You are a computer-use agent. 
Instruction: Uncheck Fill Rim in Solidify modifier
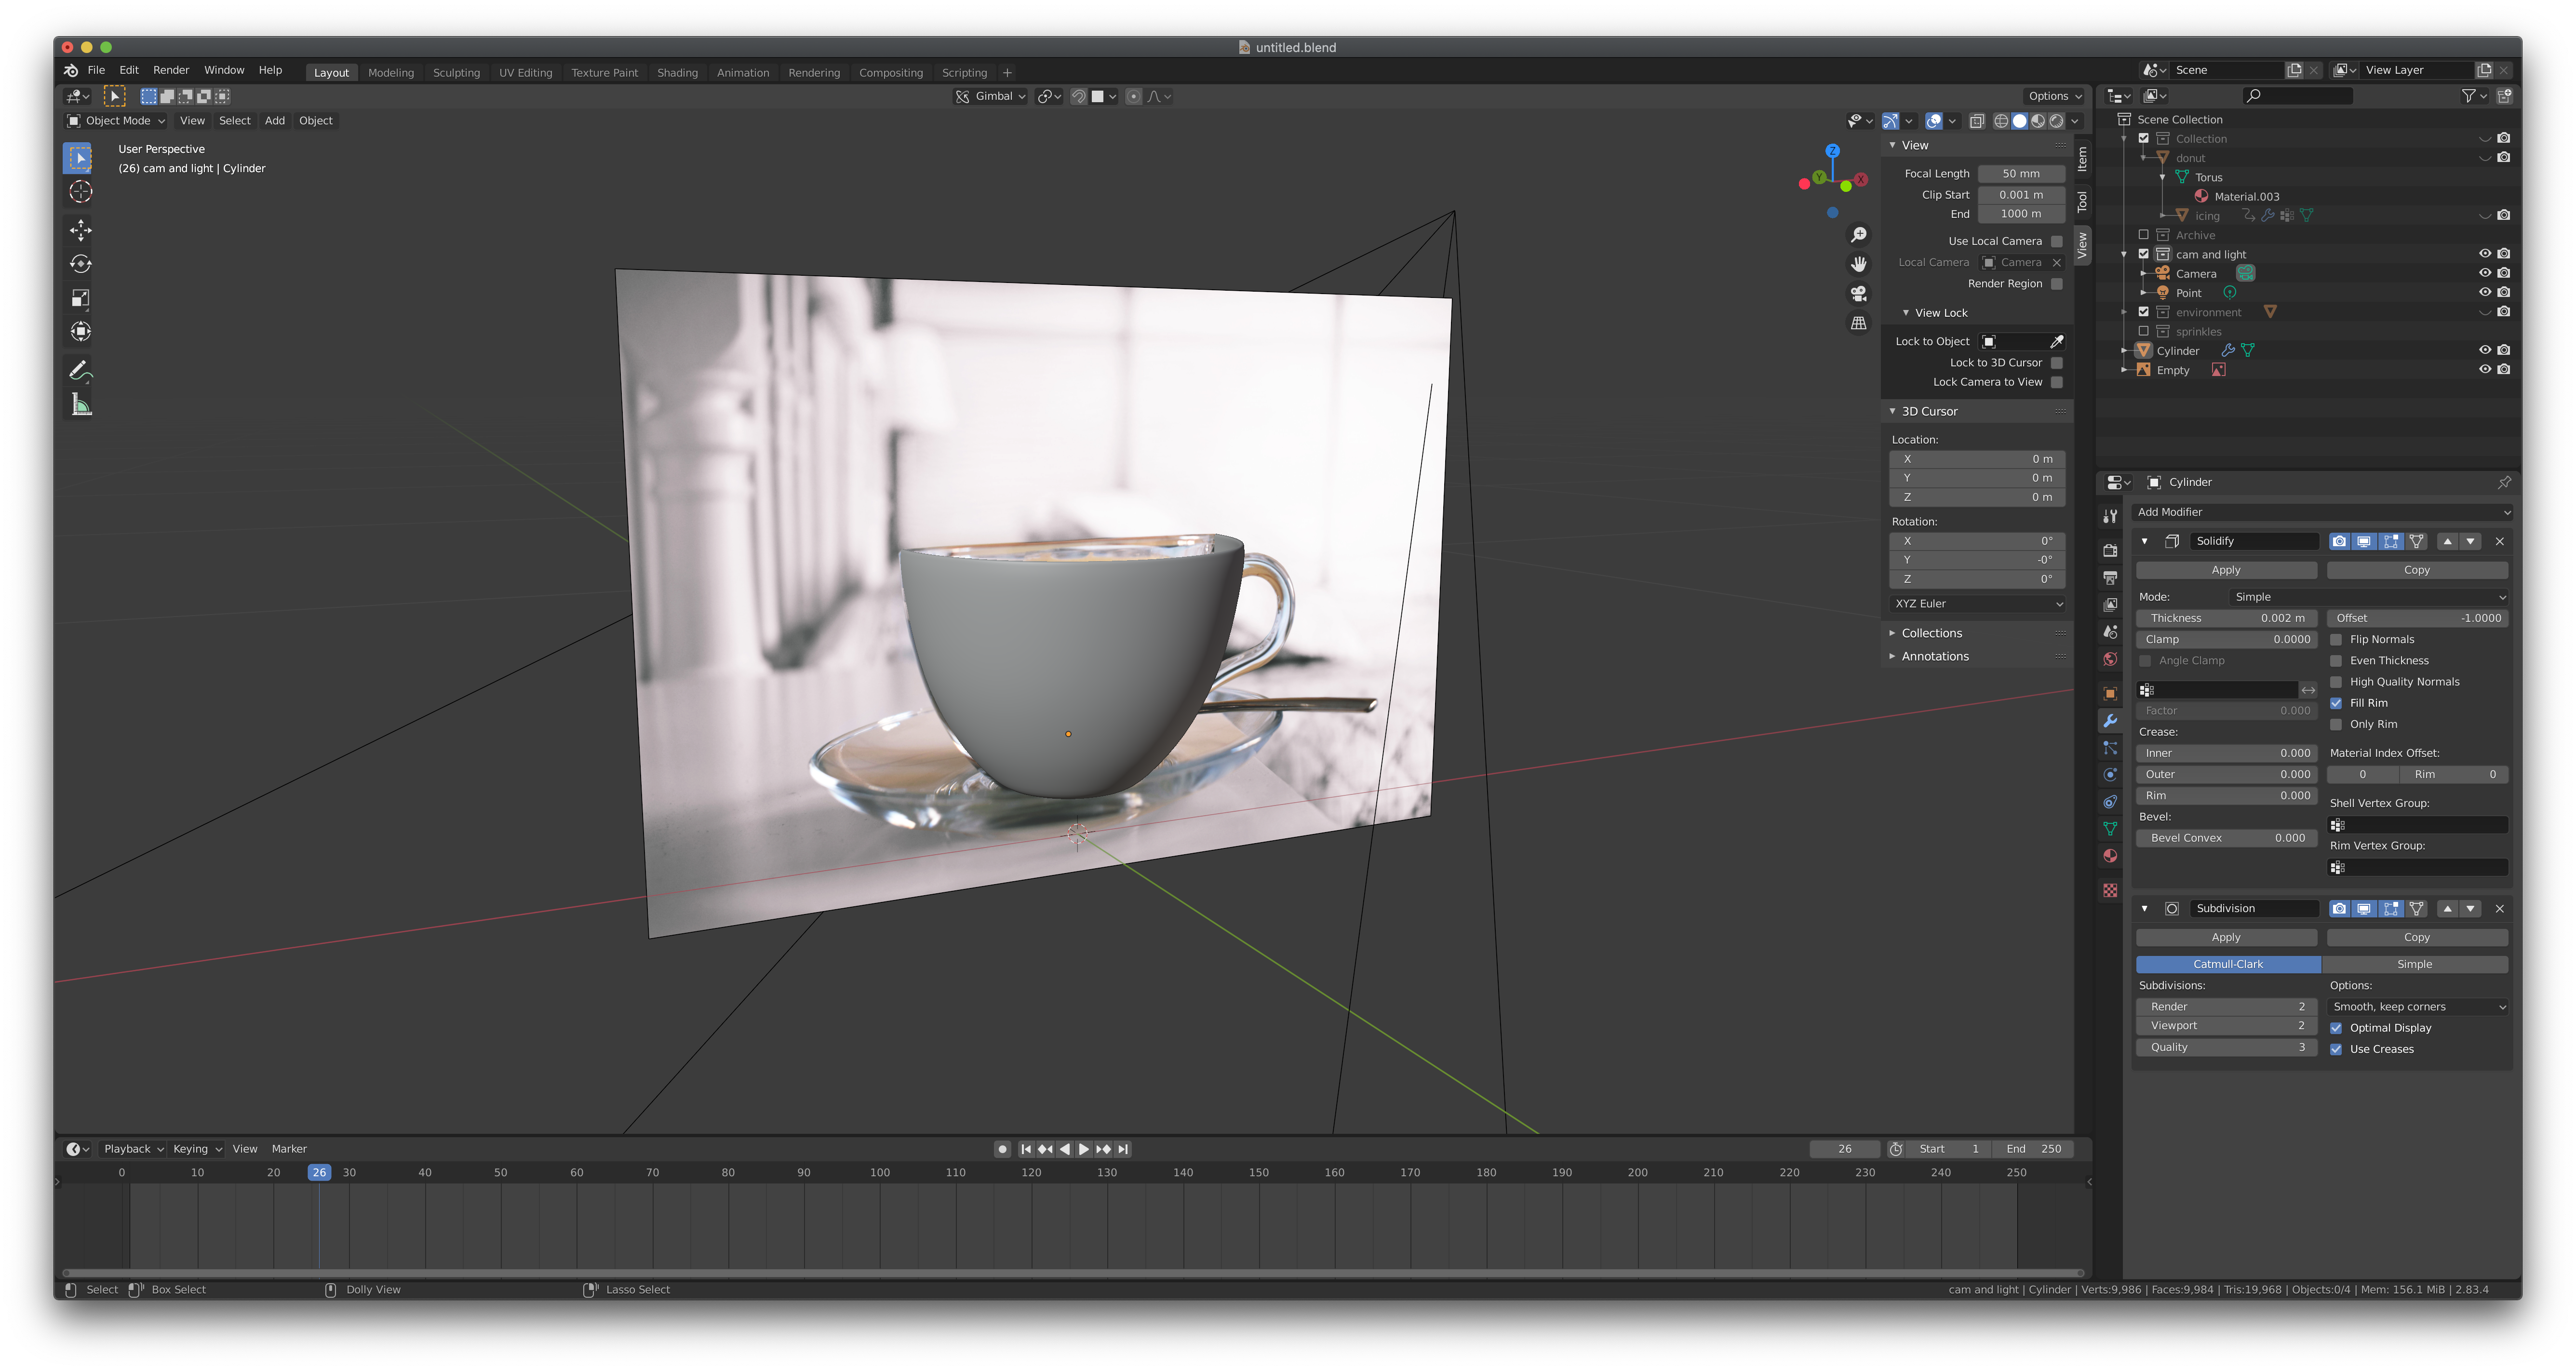(2336, 703)
